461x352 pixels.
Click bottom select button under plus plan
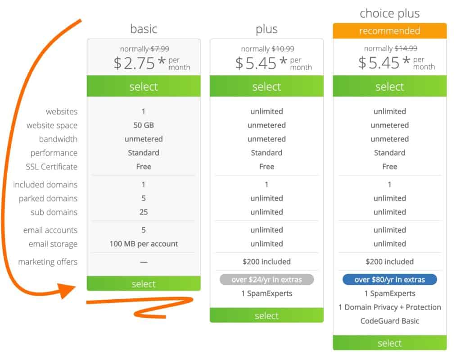(x=267, y=315)
